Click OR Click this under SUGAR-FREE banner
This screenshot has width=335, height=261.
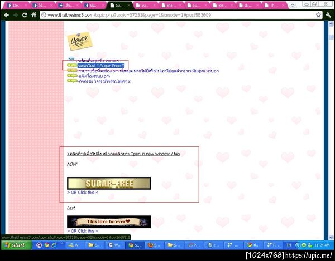[83, 193]
